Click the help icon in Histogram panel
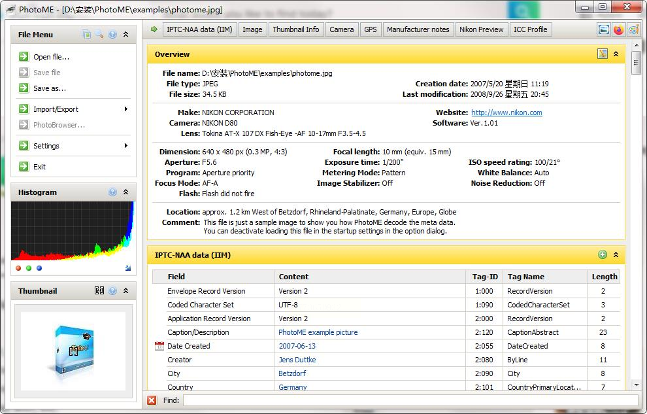 click(x=112, y=192)
